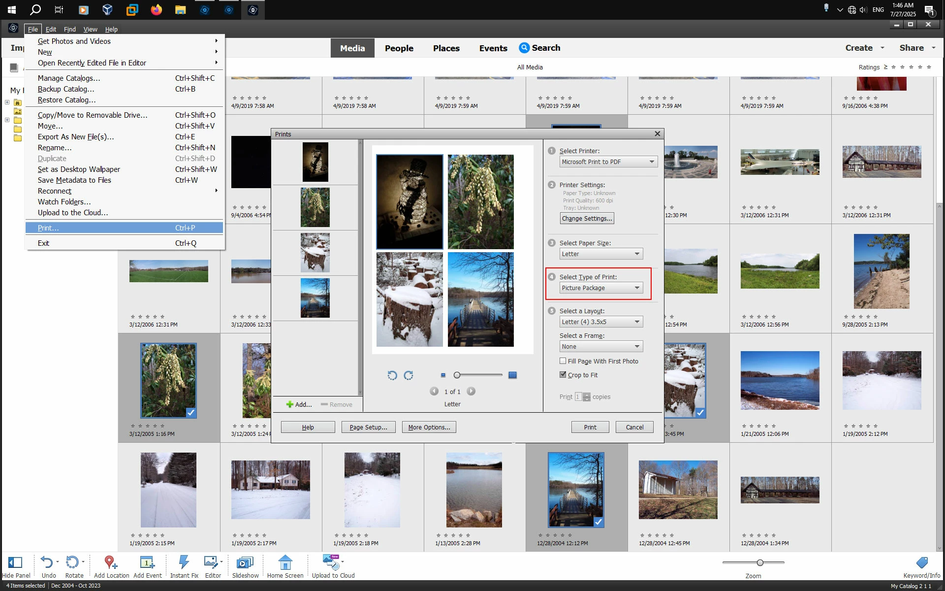Viewport: 945px width, 591px height.
Task: Uncheck the Crop to Fit checkbox
Action: point(563,375)
